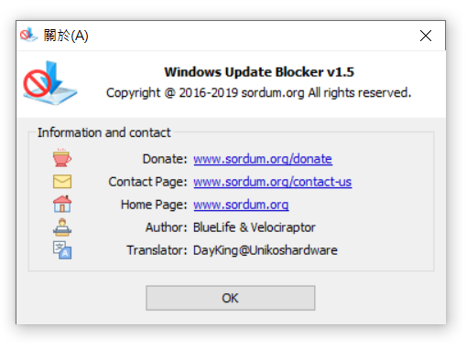The width and height of the screenshot is (467, 348).
Task: Click the small title bar app icon
Action: tap(28, 35)
